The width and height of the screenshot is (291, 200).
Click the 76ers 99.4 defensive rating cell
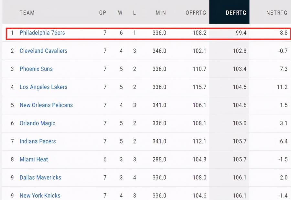241,33
